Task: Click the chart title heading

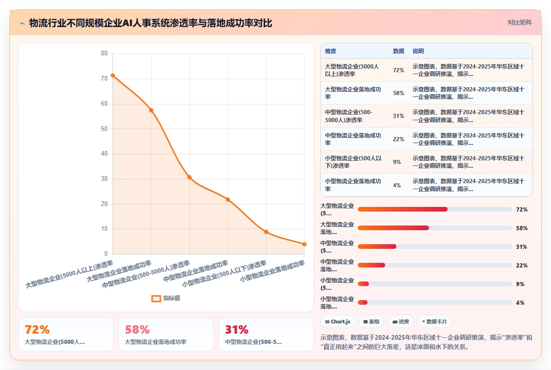Action: [150, 23]
